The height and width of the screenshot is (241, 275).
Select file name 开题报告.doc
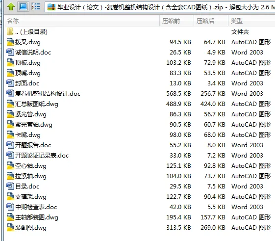[33, 145]
